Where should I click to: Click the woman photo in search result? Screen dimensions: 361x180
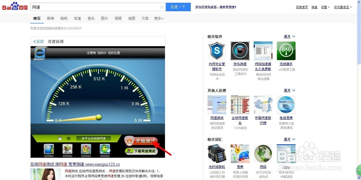45,174
